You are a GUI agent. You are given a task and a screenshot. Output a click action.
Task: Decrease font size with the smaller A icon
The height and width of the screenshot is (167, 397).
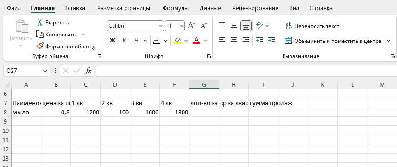pos(204,25)
